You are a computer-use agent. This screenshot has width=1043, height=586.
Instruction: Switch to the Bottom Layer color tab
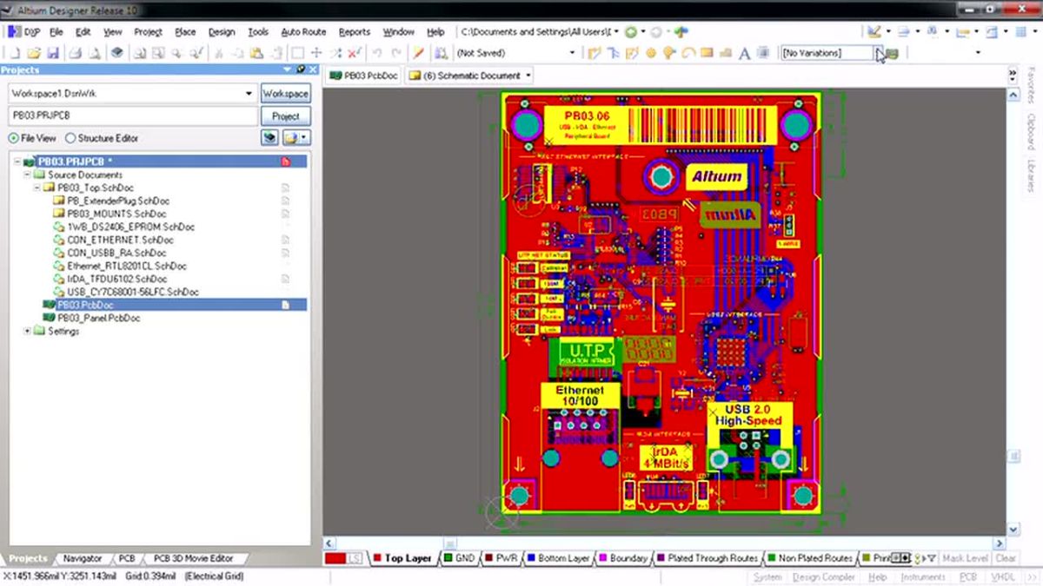tap(565, 558)
